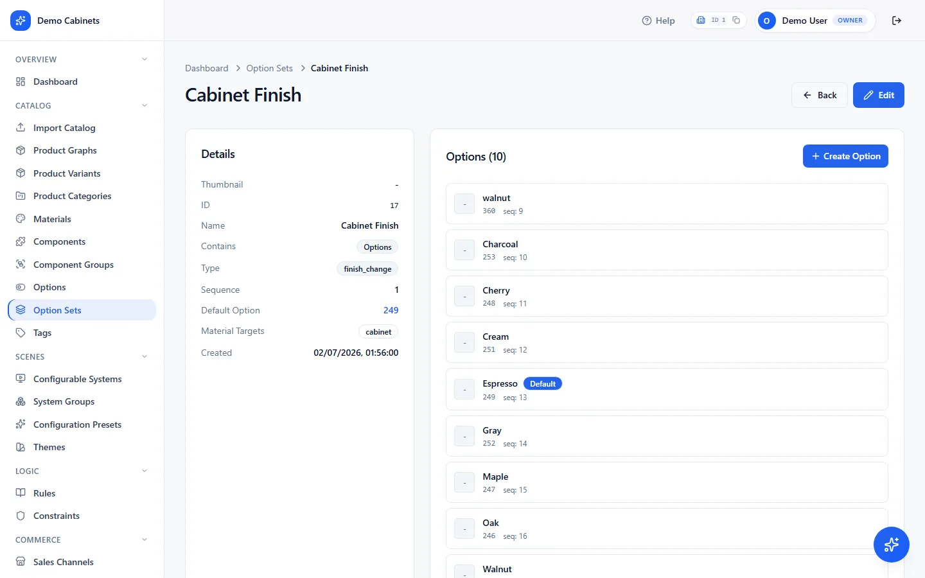Viewport: 925px width, 578px height.
Task: Click the Constraints shield icon
Action: [x=21, y=516]
